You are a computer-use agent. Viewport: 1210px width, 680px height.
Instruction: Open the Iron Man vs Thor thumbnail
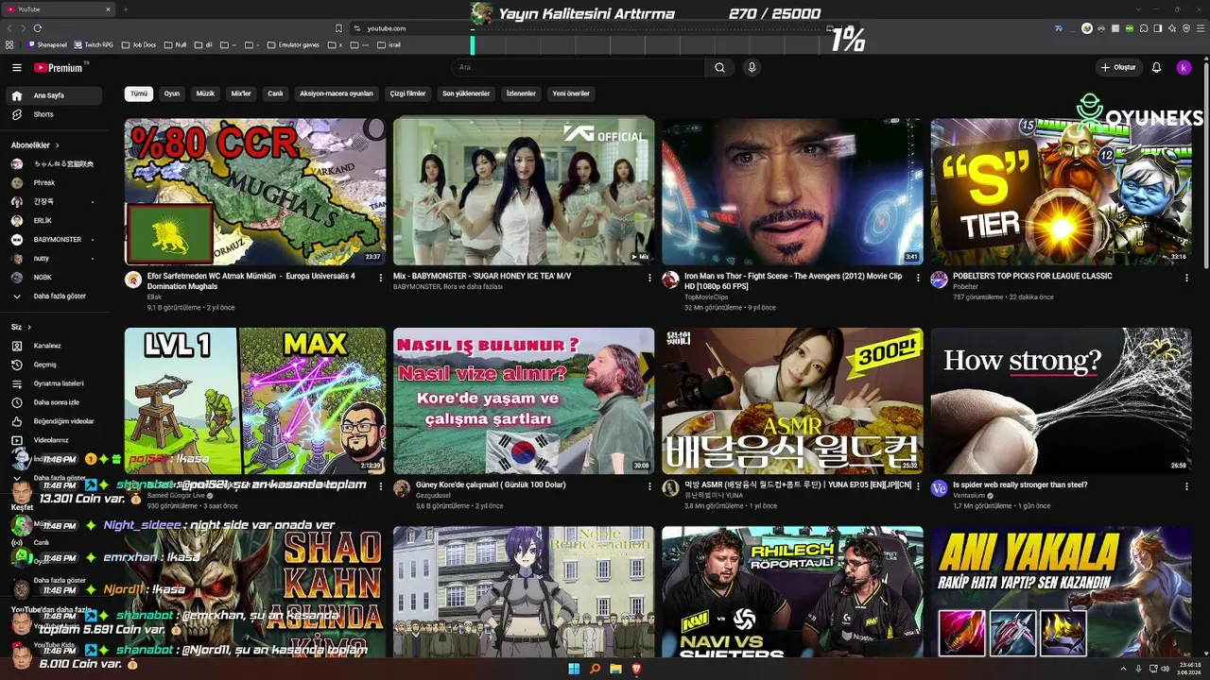coord(792,191)
